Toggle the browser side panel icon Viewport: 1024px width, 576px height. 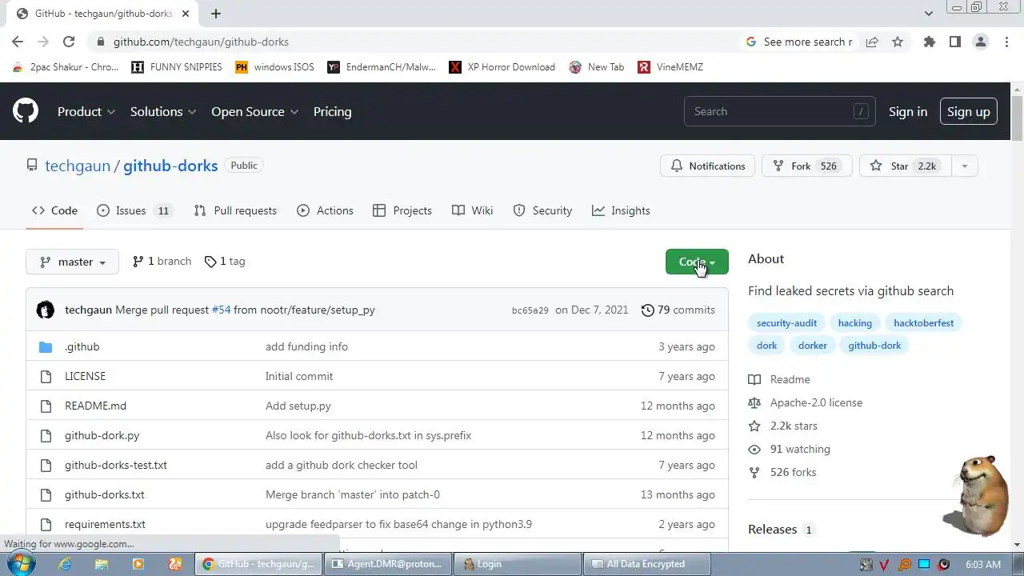[954, 42]
